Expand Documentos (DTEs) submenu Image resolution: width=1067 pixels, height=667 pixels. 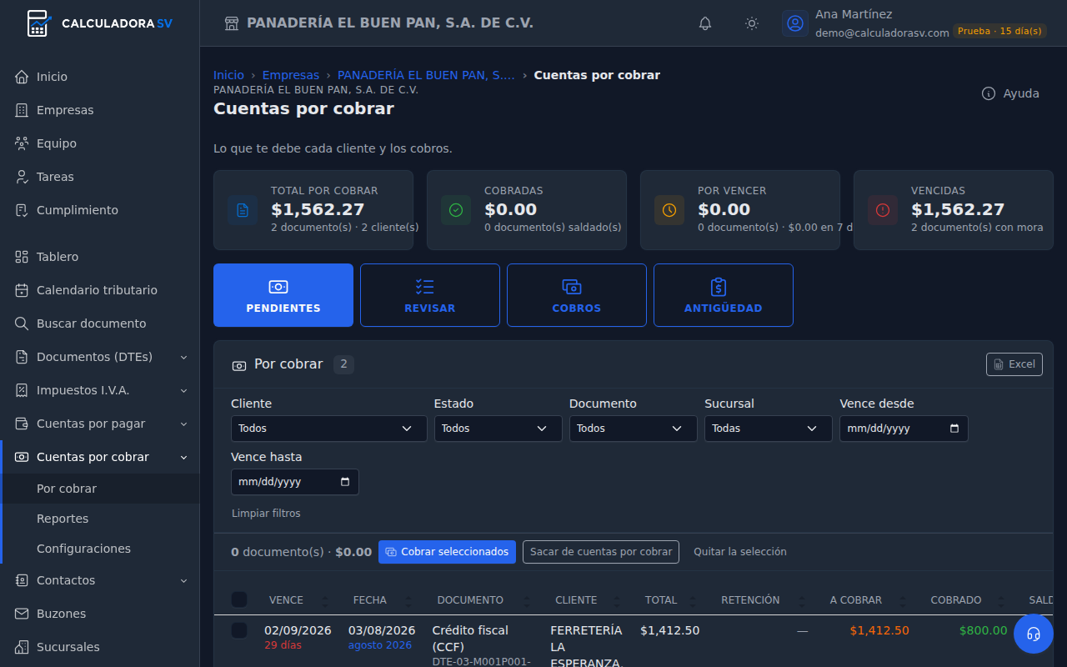pyautogui.click(x=100, y=357)
